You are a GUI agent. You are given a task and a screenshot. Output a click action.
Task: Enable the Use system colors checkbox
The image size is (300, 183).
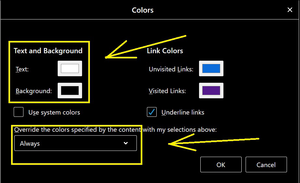pos(19,112)
